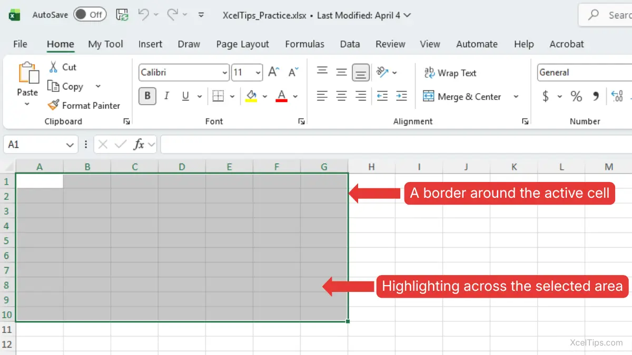
Task: Toggle Bold formatting button
Action: tap(147, 96)
